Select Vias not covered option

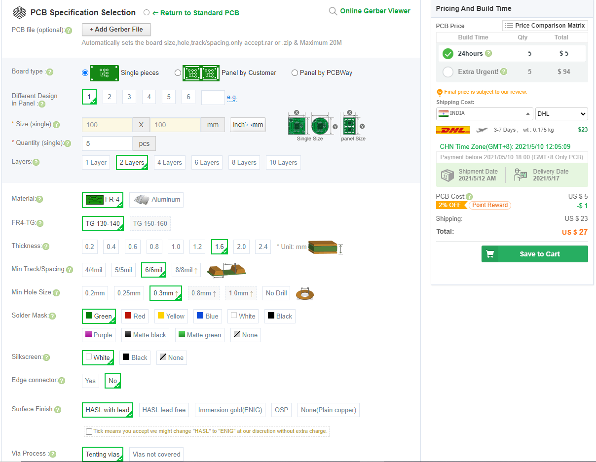coord(156,454)
